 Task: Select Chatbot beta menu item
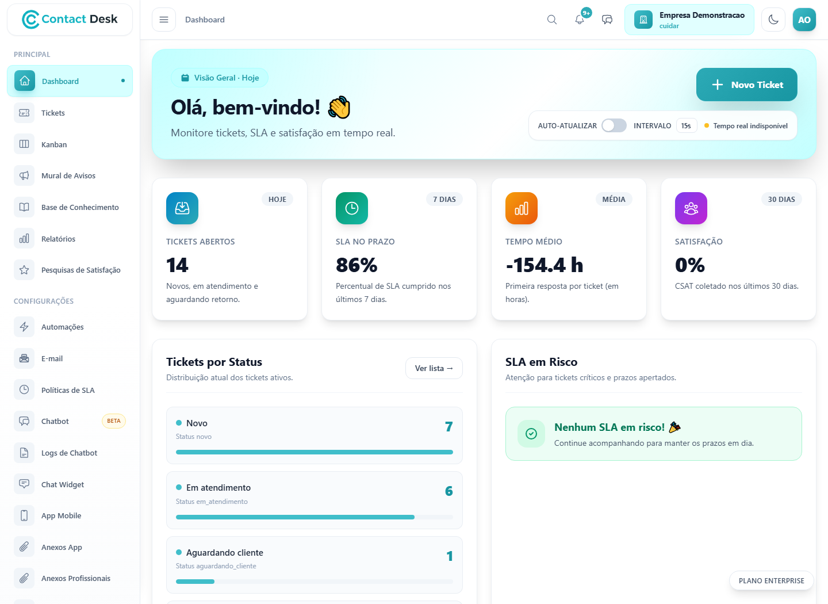(x=70, y=421)
